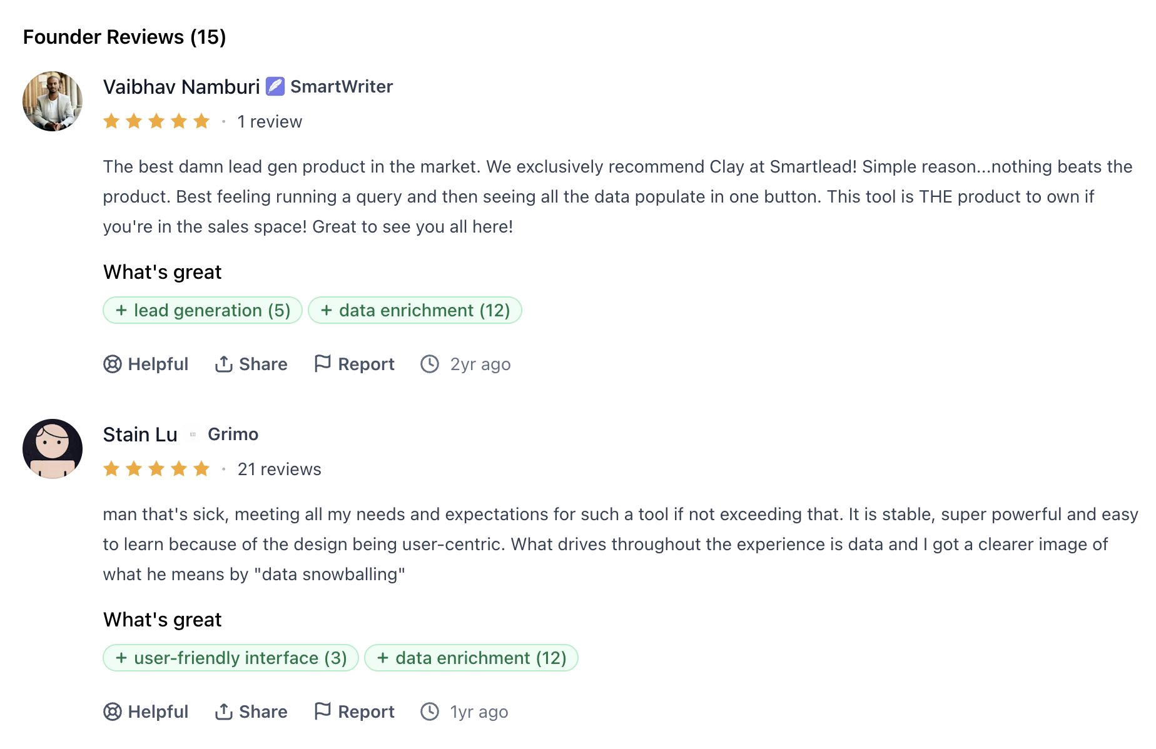The image size is (1156, 749).
Task: Select the user-friendly interface (3) tag
Action: (x=231, y=658)
